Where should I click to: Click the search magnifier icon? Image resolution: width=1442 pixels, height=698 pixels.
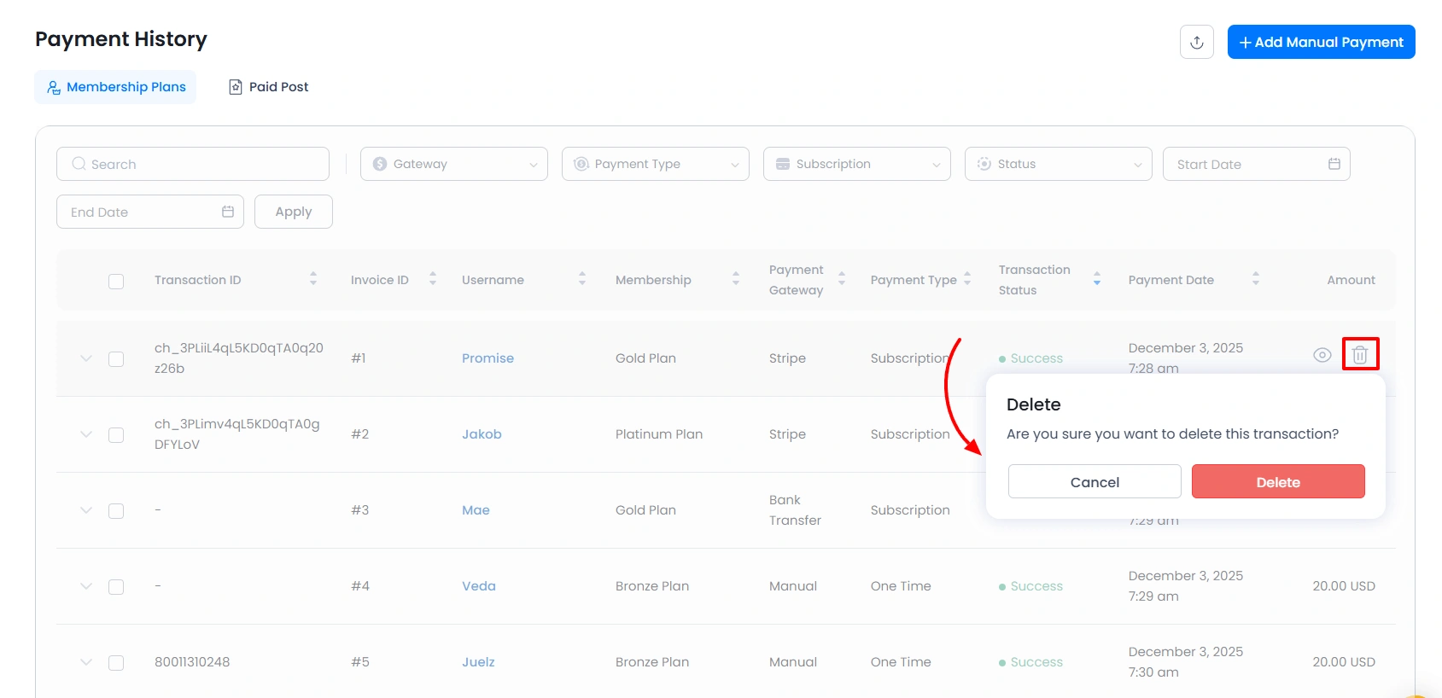pos(79,164)
